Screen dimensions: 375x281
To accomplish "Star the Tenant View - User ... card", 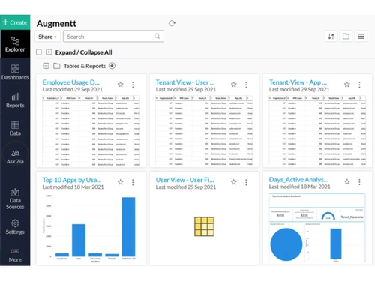I will pyautogui.click(x=234, y=85).
